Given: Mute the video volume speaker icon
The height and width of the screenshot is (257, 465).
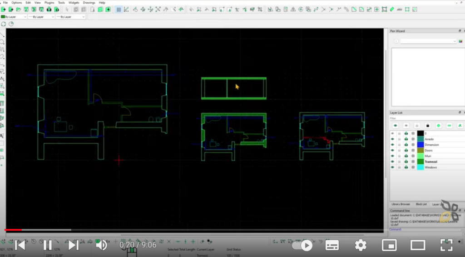Looking at the screenshot, I should click(x=101, y=245).
